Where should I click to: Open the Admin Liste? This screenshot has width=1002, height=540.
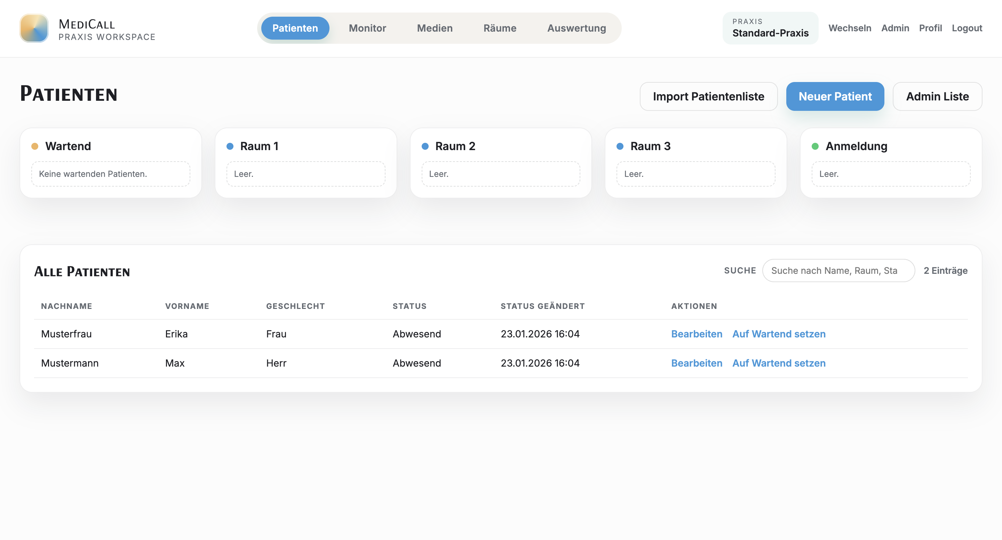click(937, 96)
